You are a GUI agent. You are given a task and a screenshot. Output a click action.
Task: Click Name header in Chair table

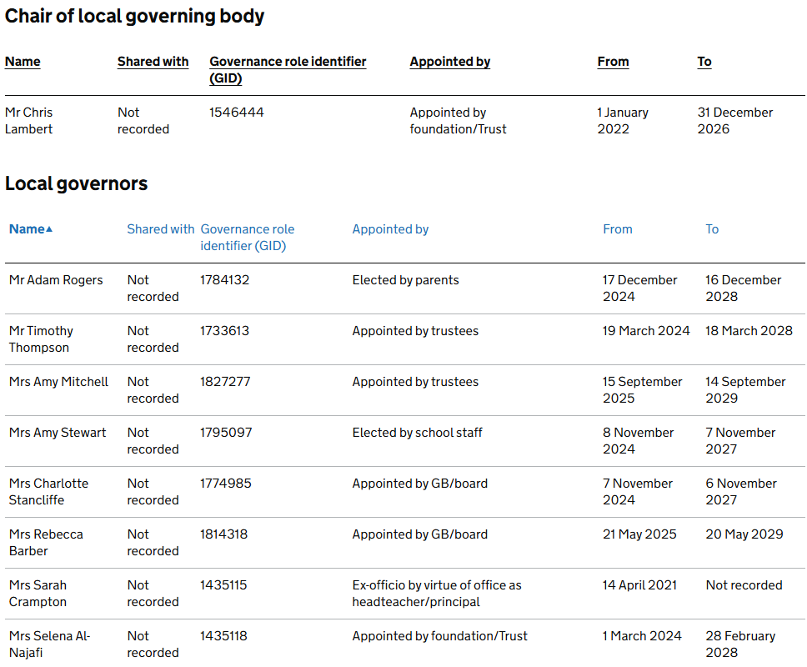(x=23, y=62)
